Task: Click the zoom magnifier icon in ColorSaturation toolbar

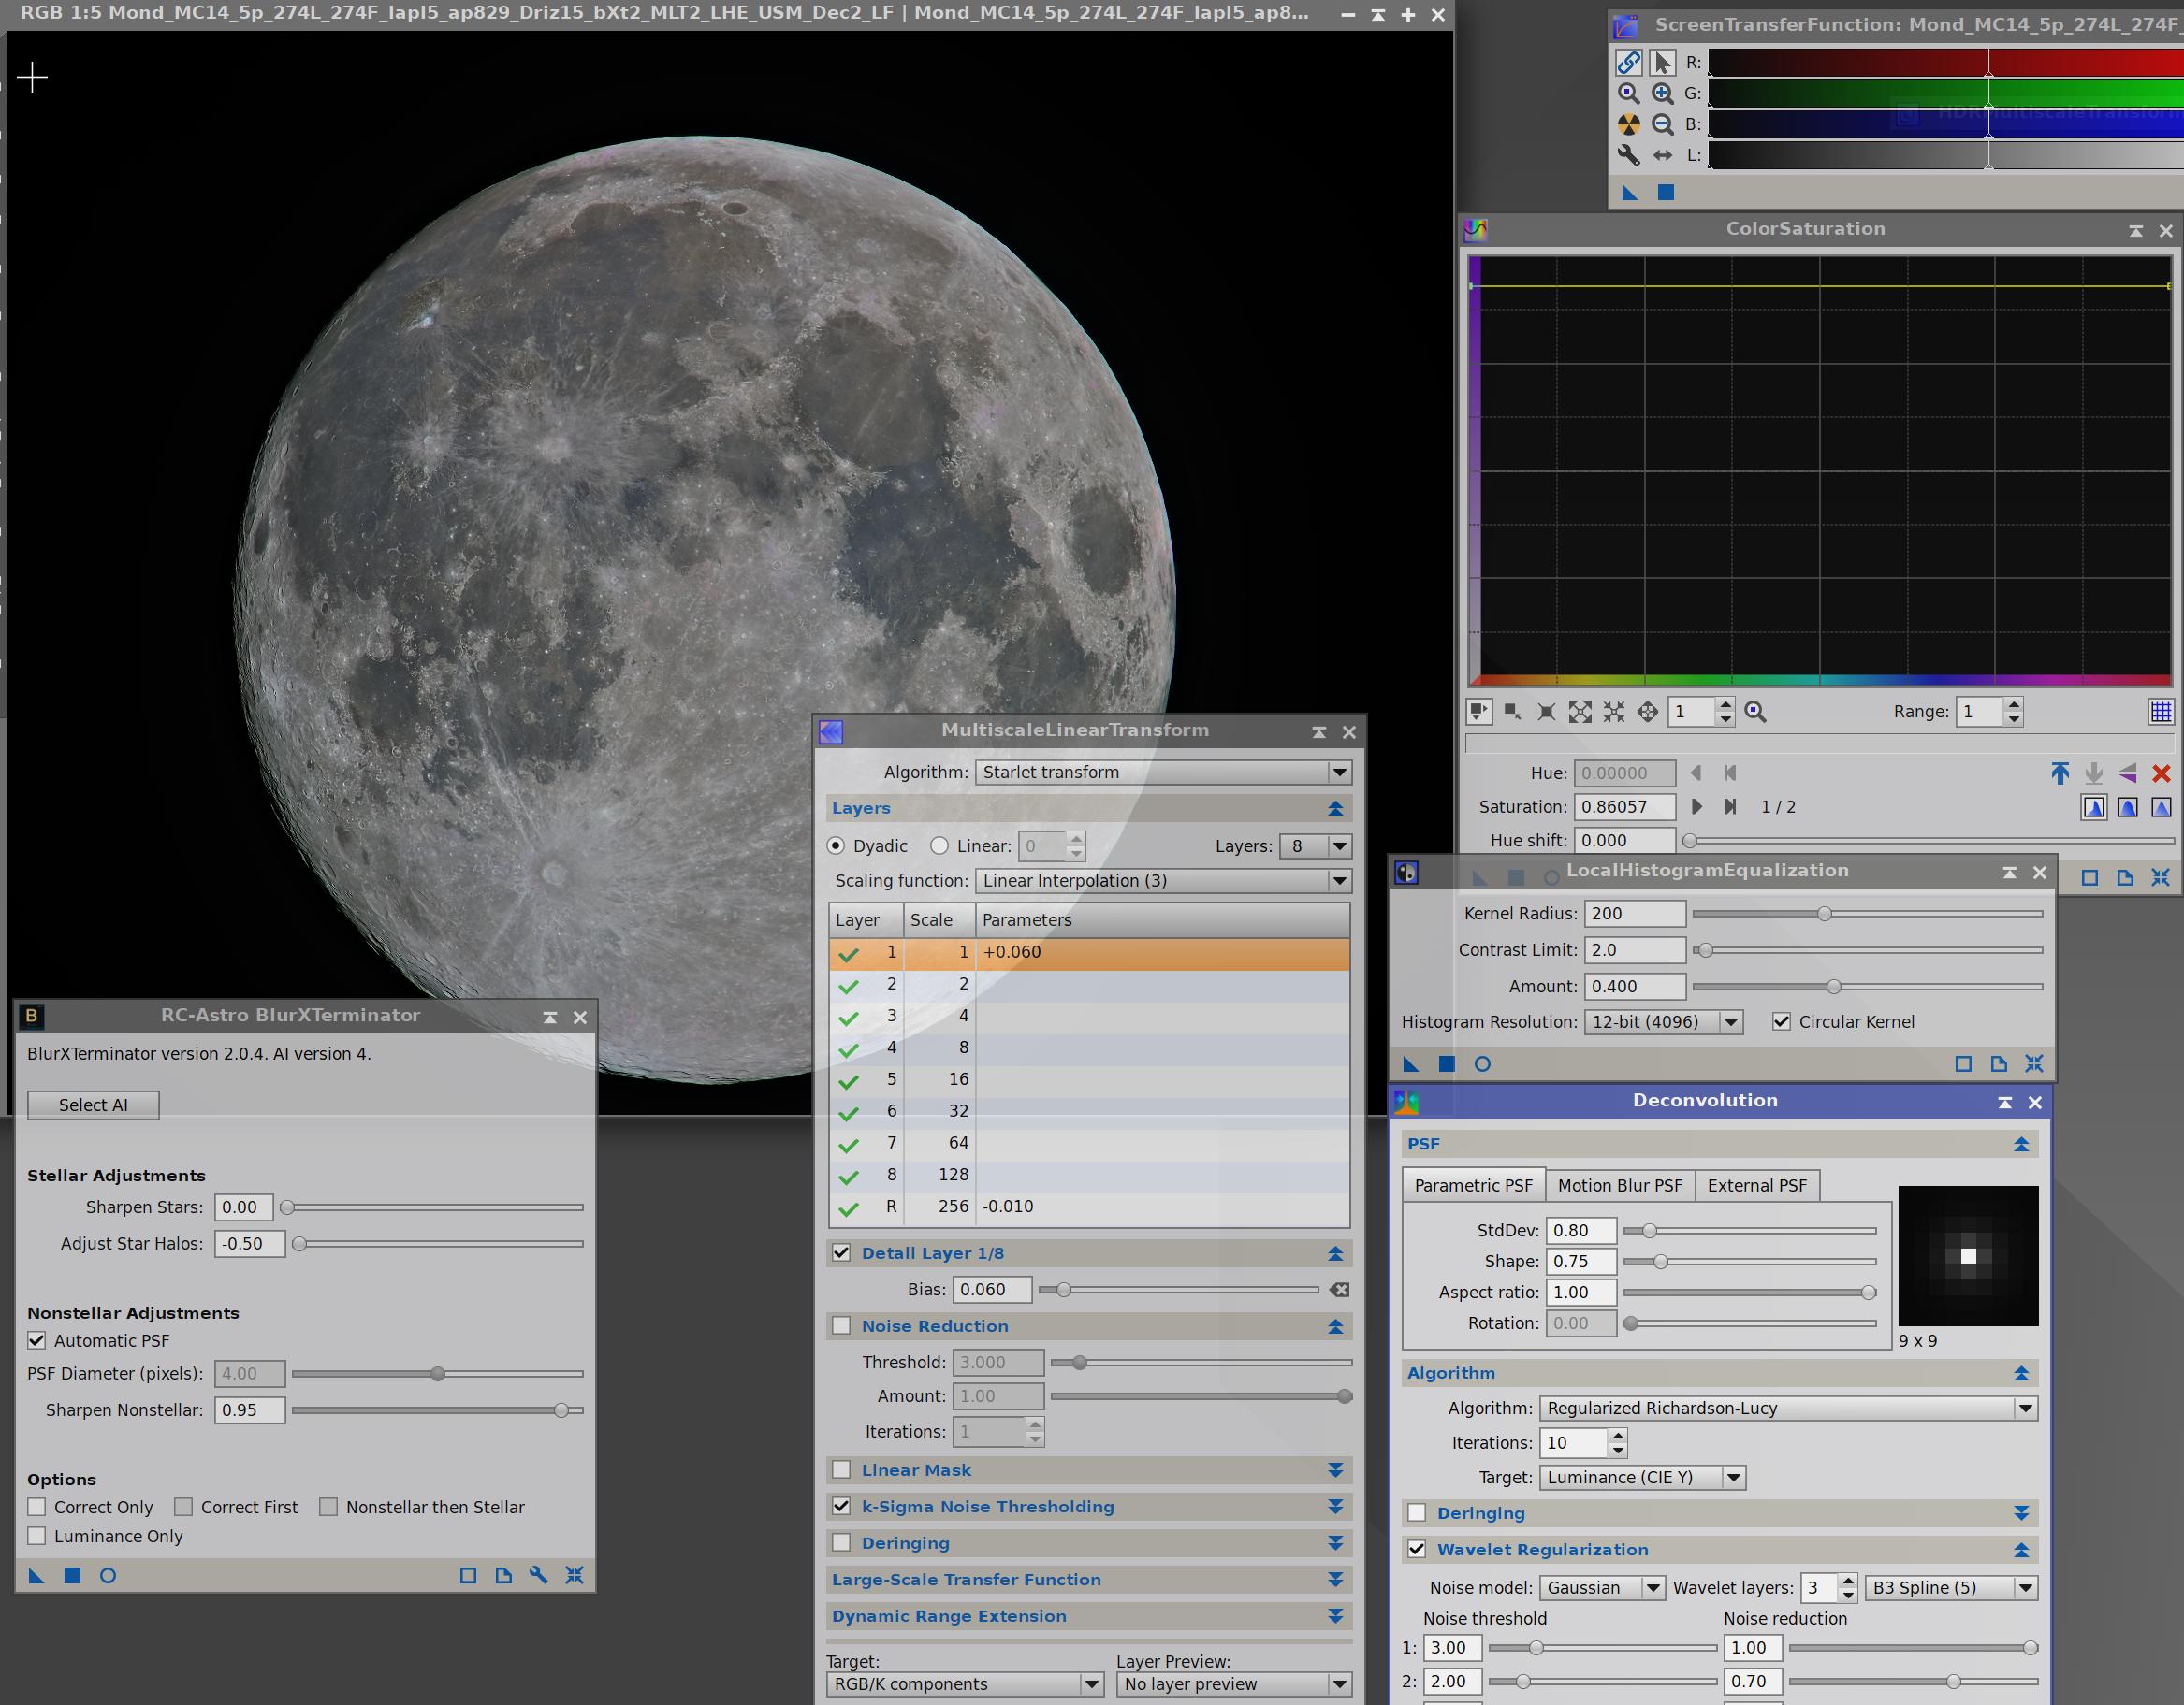Action: (x=1755, y=712)
